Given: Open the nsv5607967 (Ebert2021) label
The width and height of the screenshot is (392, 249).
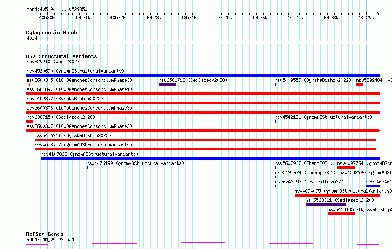Looking at the screenshot, I should 303,163.
